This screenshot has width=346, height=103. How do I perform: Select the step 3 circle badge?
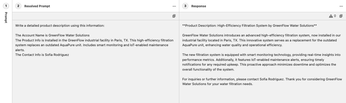point(185,6)
